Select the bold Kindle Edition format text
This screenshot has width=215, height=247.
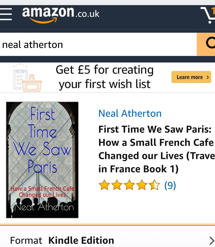[x=81, y=240]
